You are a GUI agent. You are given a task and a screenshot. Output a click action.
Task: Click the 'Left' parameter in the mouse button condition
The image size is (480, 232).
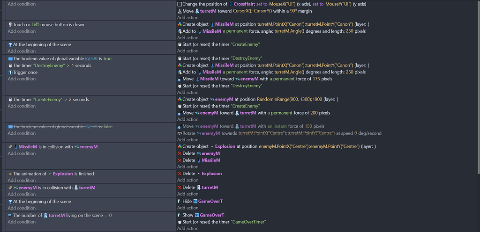(x=35, y=25)
